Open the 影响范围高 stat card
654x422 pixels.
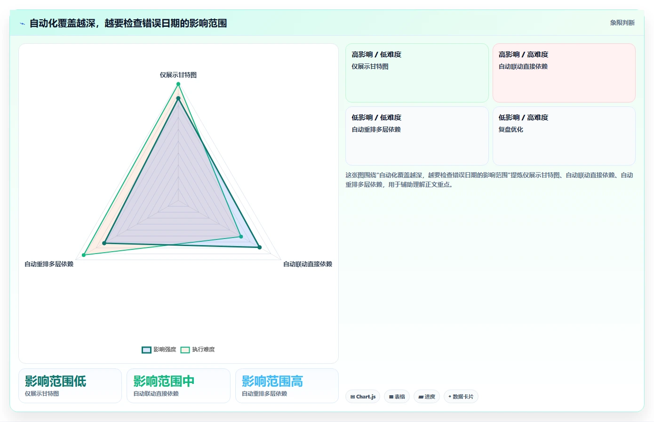pos(287,386)
